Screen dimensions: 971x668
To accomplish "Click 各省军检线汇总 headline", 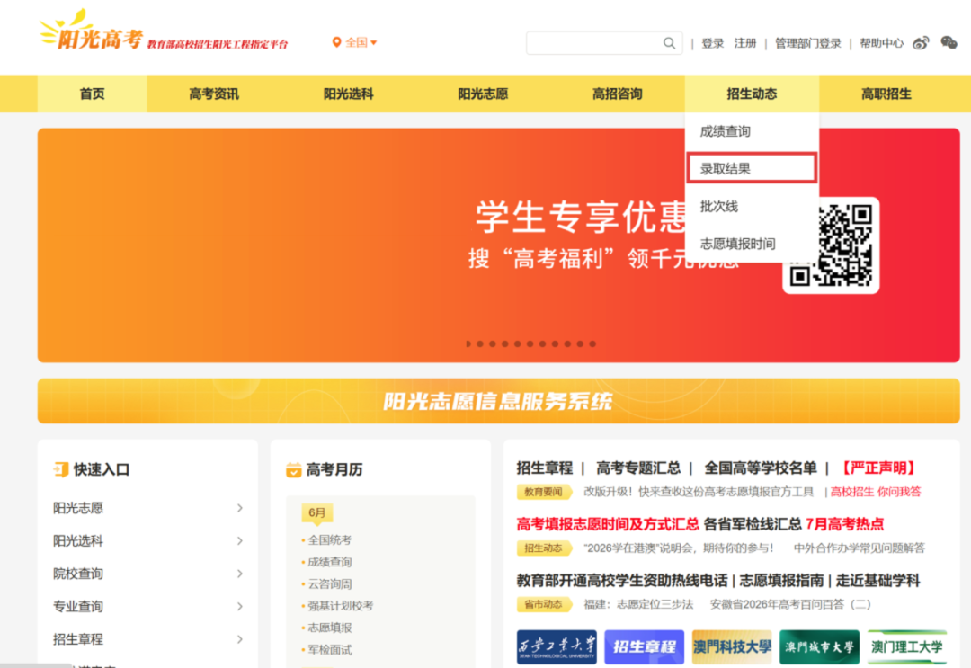I will 753,524.
